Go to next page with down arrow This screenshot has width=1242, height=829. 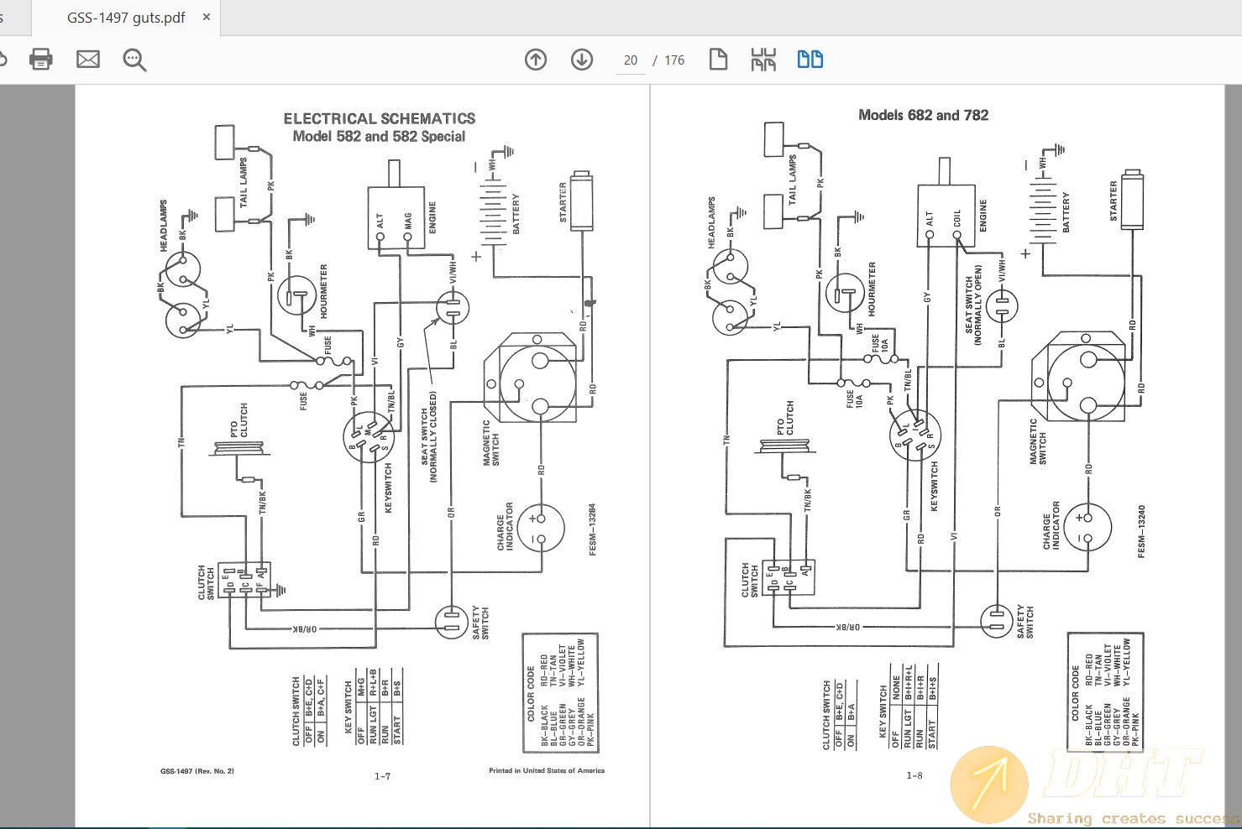(582, 60)
